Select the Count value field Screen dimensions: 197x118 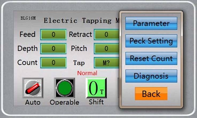click(x=53, y=63)
